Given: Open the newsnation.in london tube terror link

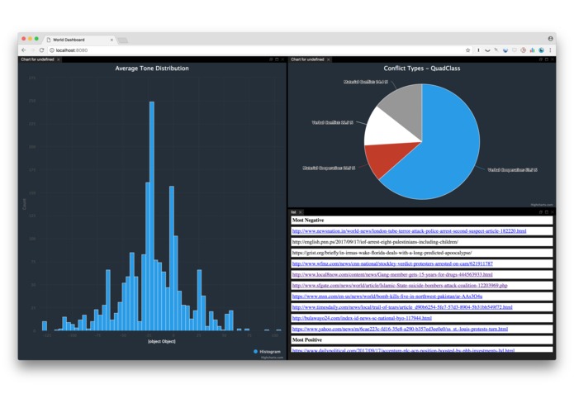Looking at the screenshot, I should click(409, 231).
